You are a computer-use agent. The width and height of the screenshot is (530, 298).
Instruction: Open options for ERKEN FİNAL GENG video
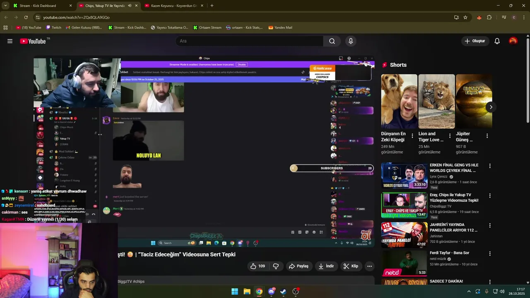click(x=490, y=166)
